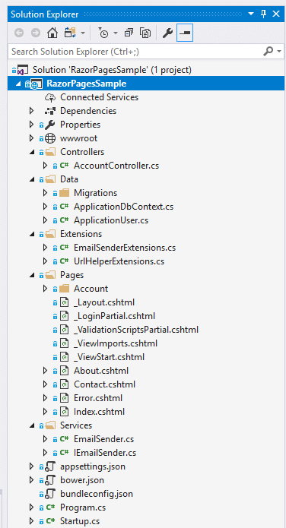Select the Index.cshtml page
This screenshot has width=286, height=528.
pyautogui.click(x=99, y=412)
